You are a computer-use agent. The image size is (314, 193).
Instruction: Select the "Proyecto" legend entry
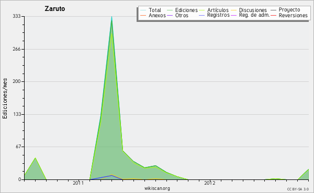click(289, 10)
